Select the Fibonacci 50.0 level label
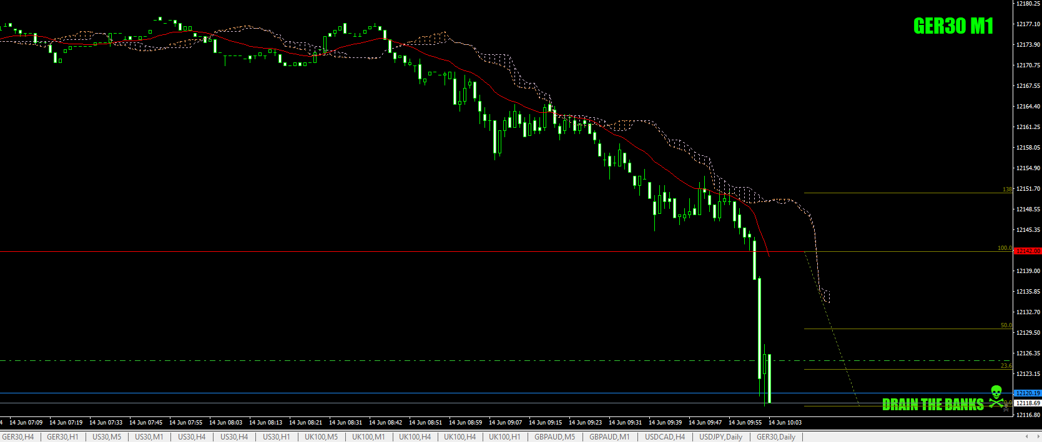This screenshot has height=442, width=1042. click(1006, 325)
